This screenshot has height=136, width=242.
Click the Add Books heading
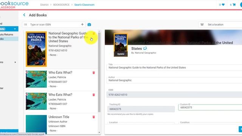[38, 15]
